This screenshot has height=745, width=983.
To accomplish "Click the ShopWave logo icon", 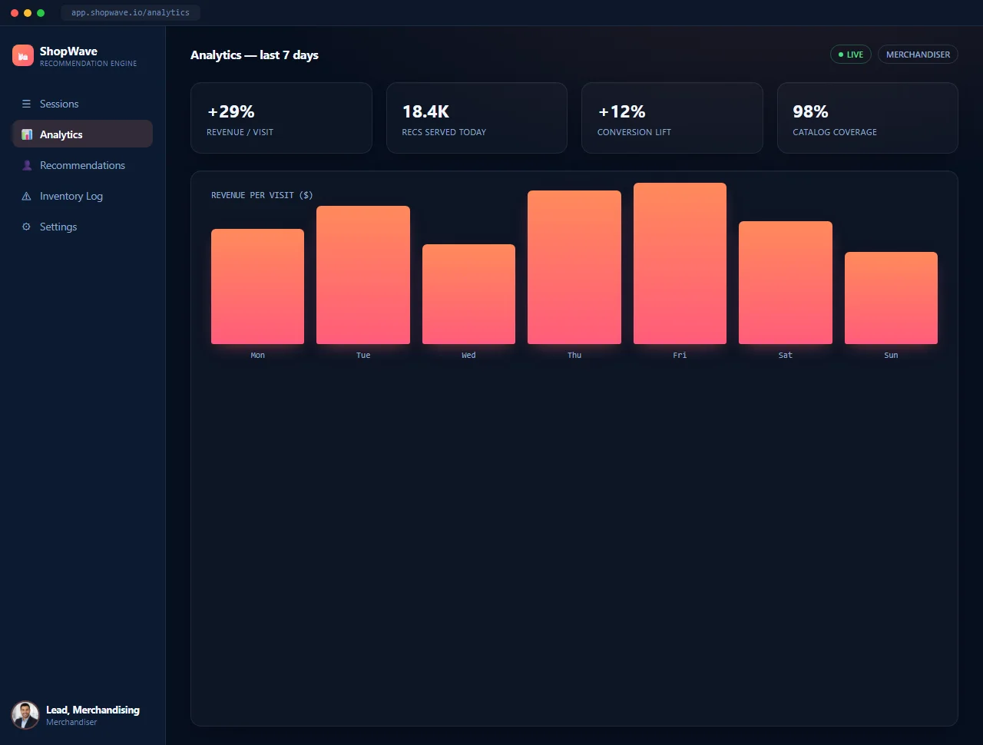I will coord(23,55).
